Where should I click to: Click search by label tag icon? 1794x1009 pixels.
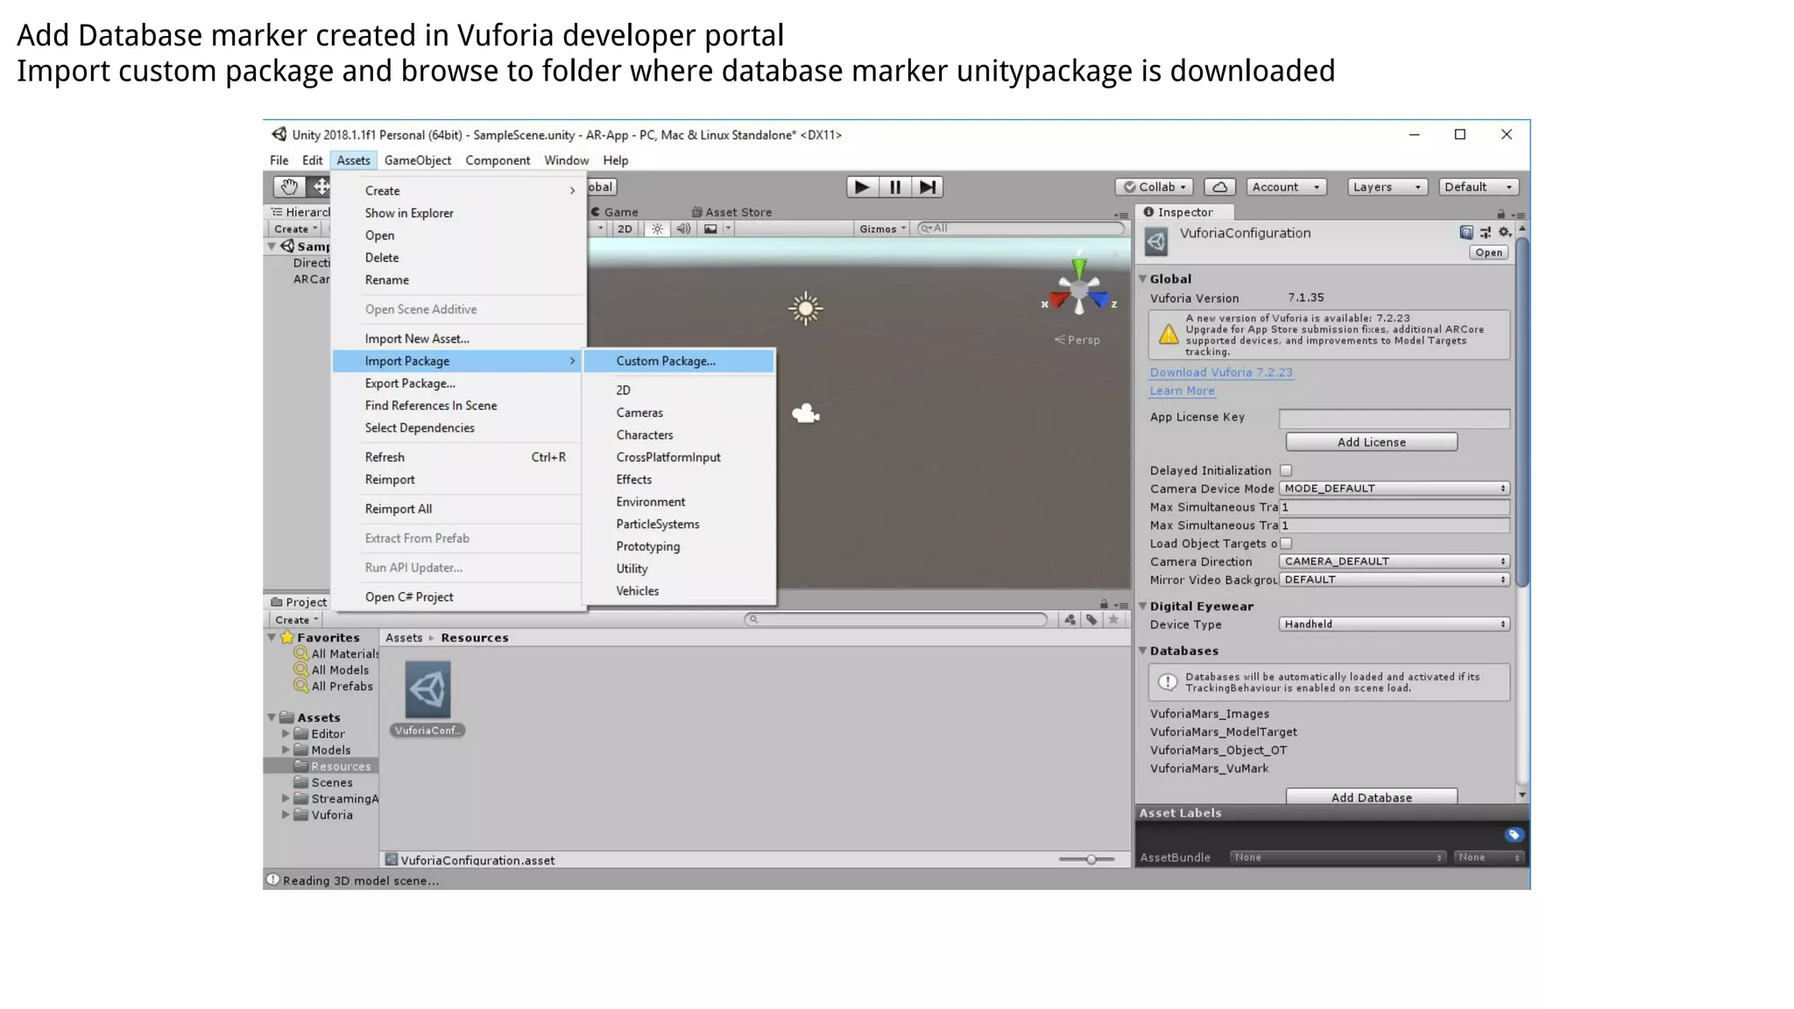coord(1091,619)
